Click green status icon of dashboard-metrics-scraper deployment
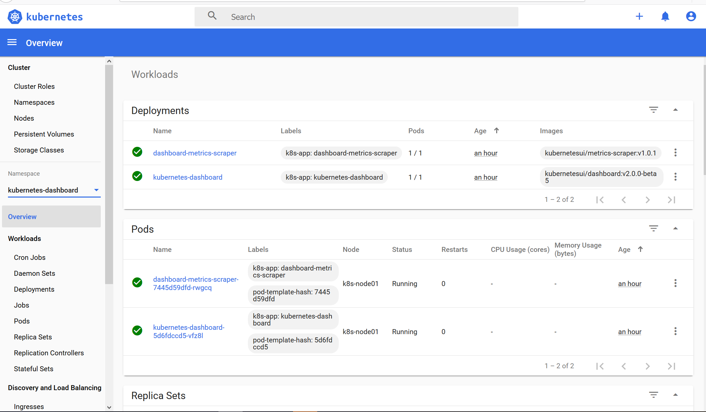The width and height of the screenshot is (706, 412). (137, 152)
